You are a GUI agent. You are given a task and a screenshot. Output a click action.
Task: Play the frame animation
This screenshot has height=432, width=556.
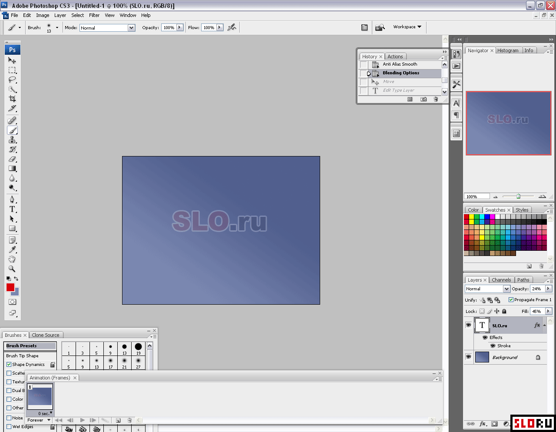[83, 420]
